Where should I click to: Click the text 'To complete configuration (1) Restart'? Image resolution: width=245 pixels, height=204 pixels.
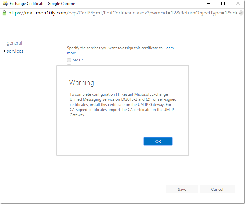point(102,94)
